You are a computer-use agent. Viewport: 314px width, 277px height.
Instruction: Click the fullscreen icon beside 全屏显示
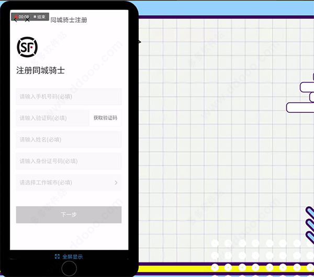coord(57,257)
